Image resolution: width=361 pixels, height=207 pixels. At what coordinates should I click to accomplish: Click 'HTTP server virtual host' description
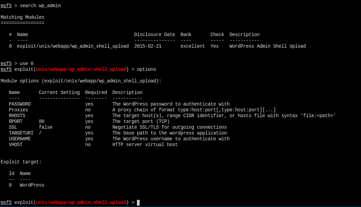point(145,144)
